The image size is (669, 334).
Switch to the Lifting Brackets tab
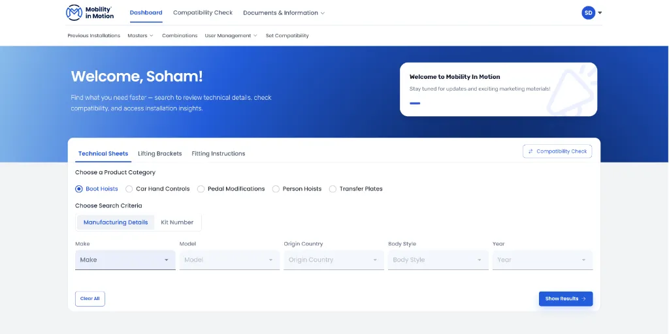click(x=160, y=154)
